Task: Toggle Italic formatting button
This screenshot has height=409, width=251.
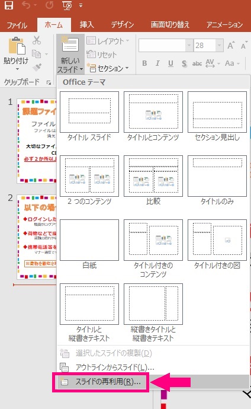Action: tap(157, 63)
